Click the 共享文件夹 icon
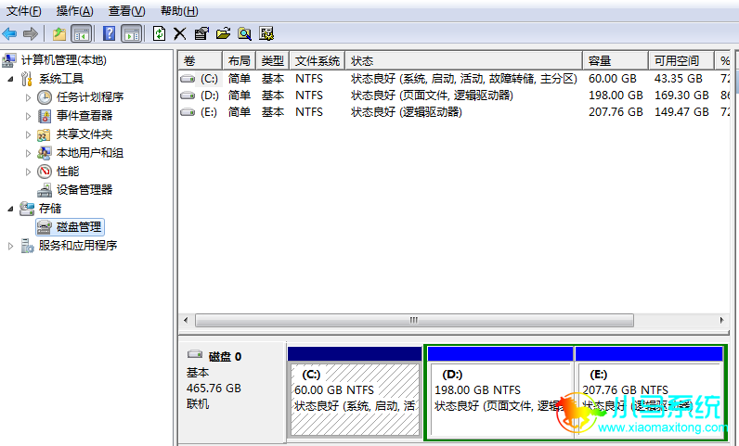This screenshot has height=446, width=739. pos(44,134)
